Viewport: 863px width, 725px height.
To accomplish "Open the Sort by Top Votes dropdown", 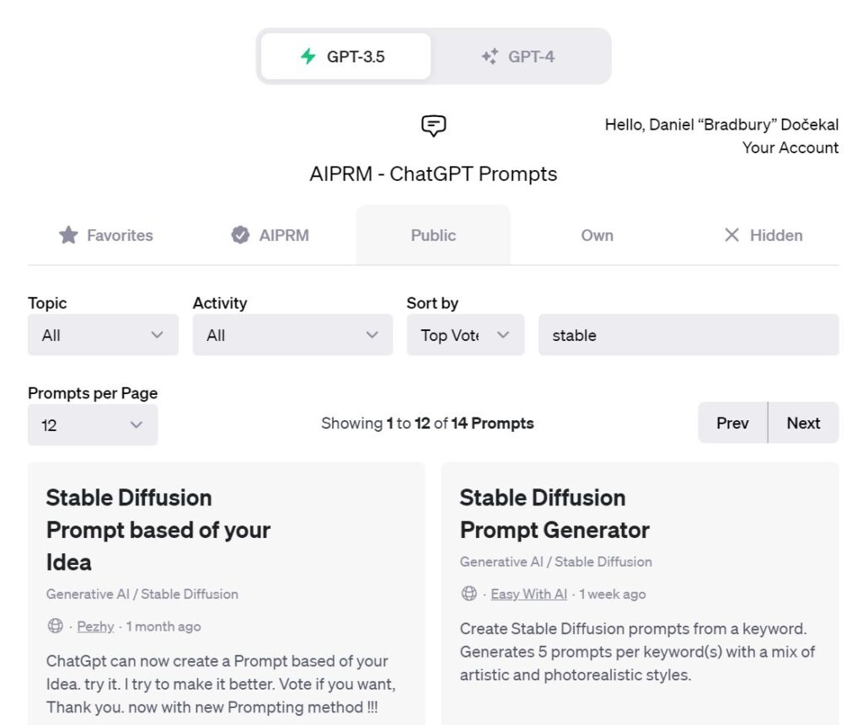I will pyautogui.click(x=465, y=335).
